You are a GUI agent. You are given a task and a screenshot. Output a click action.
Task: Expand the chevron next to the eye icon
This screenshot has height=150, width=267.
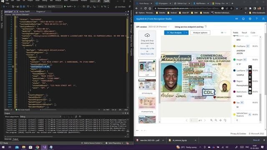225,32
